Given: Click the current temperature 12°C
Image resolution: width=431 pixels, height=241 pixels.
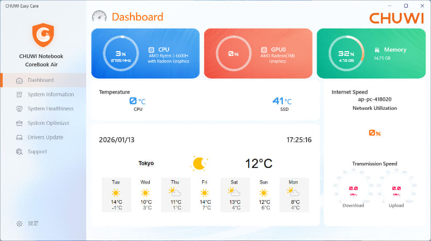Looking at the screenshot, I should 259,164.
